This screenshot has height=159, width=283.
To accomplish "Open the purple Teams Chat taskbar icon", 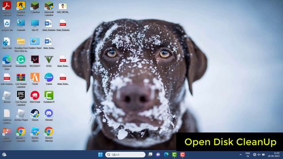I will [x=158, y=155].
